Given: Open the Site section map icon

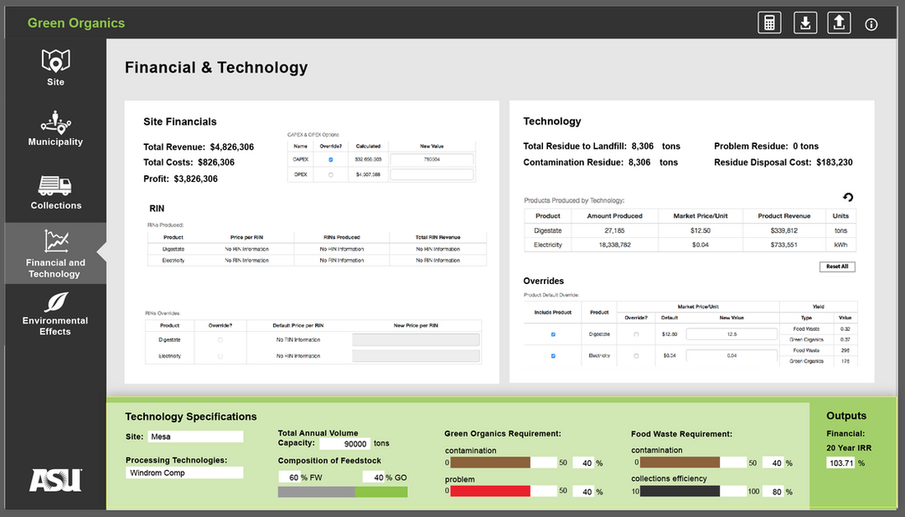Looking at the screenshot, I should (x=55, y=61).
